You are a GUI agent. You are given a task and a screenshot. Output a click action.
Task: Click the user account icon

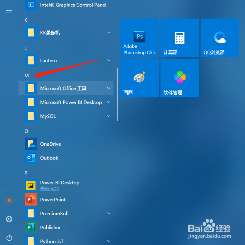9,201
